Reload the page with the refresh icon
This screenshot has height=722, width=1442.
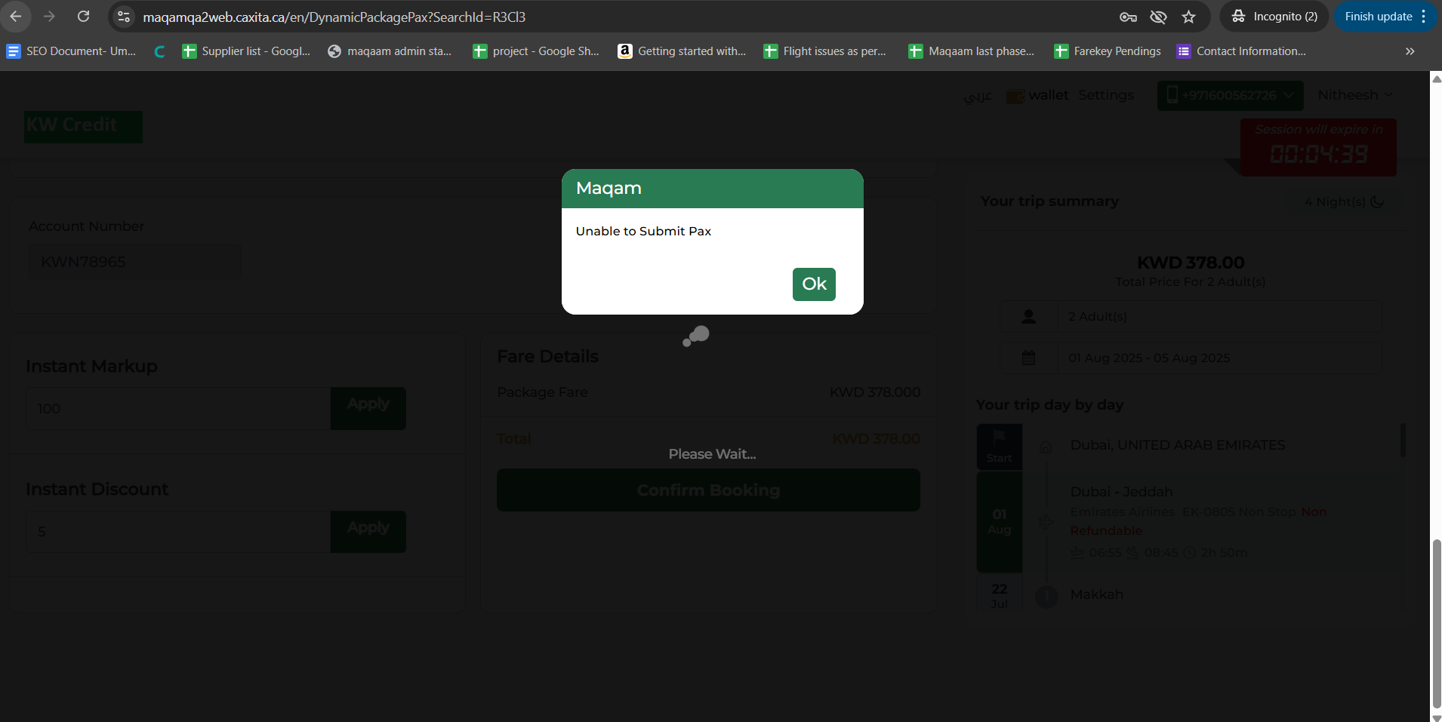[84, 17]
